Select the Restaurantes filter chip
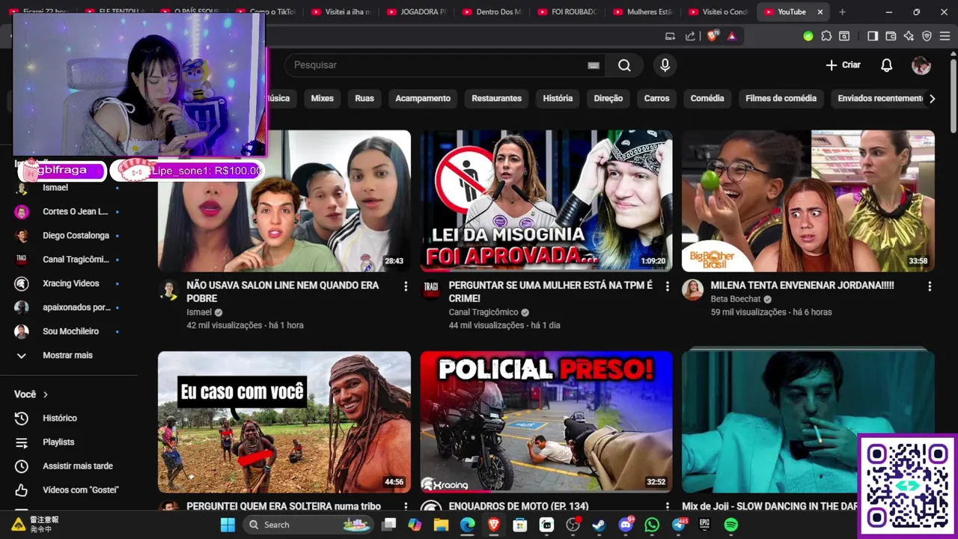The width and height of the screenshot is (958, 539). 496,98
